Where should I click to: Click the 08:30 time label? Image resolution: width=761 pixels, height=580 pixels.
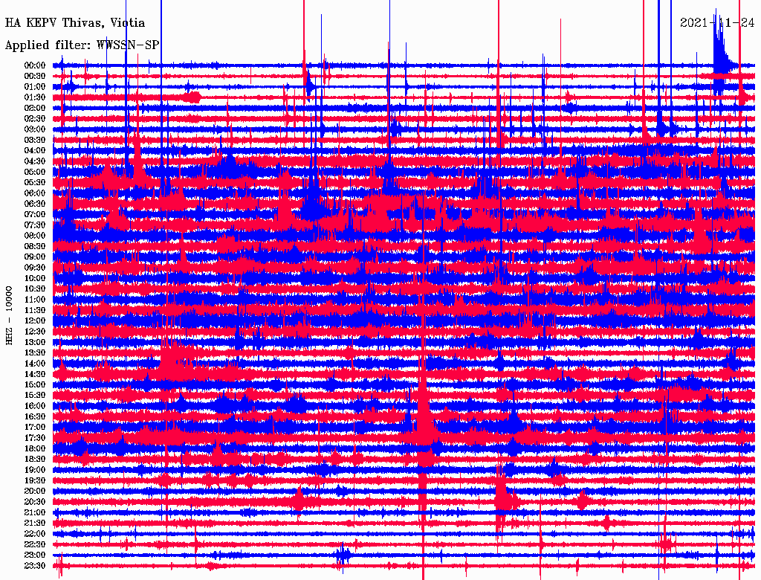[35, 247]
